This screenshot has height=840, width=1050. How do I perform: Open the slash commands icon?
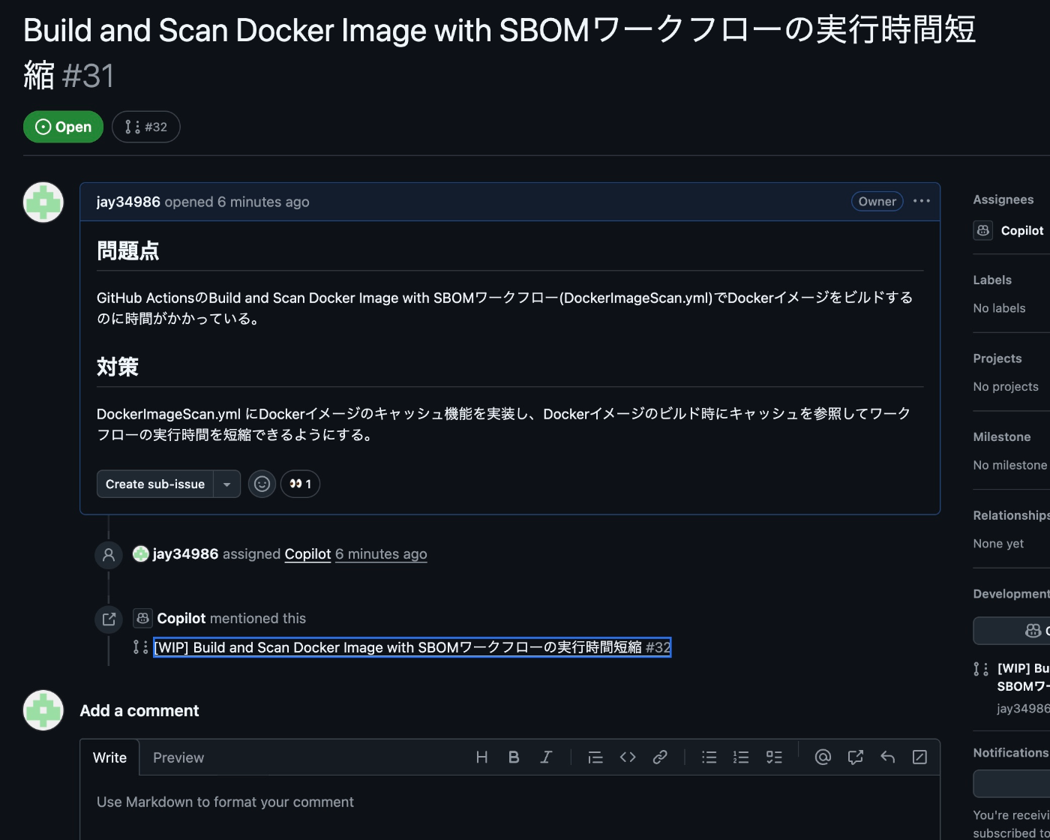click(919, 757)
